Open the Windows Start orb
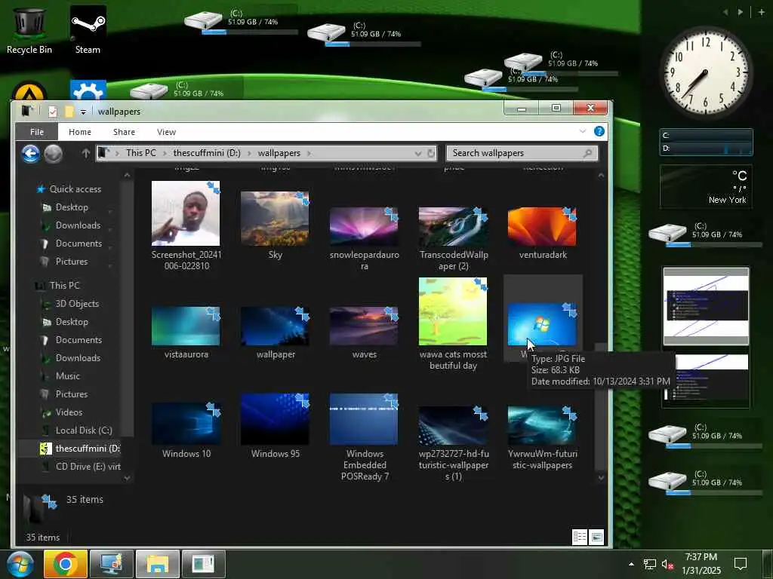The width and height of the screenshot is (773, 579). (20, 564)
